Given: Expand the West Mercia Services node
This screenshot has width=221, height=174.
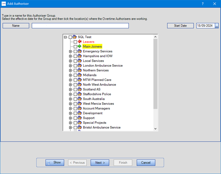Looking at the screenshot, I should tap(71, 104).
